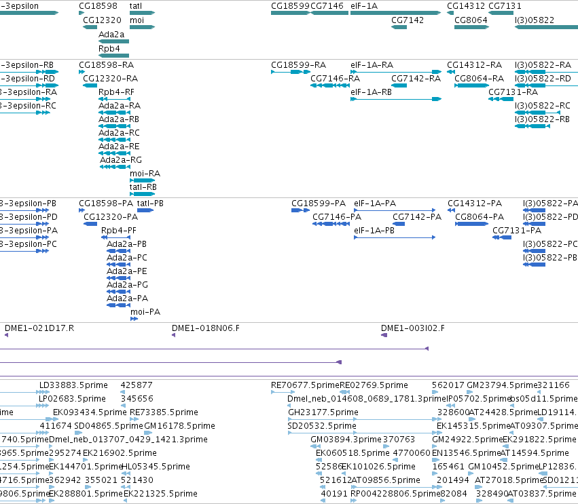Image resolution: width=578 pixels, height=504 pixels.
Task: Click the HL05345.5prime EST label
Action: pyautogui.click(x=156, y=467)
